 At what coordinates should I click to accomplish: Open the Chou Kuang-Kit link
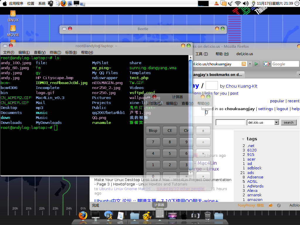[241, 86]
